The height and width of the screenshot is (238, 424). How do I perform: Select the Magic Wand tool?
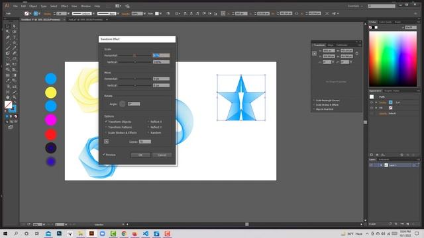coord(8,32)
